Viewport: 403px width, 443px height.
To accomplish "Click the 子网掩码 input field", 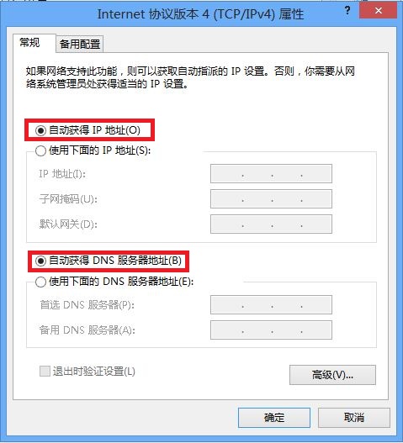I will pyautogui.click(x=271, y=198).
